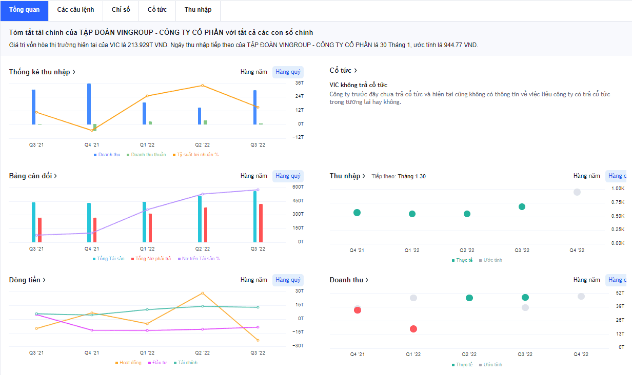Toggle Hoạt động legend in cash flow
632x375 pixels.
(128, 363)
